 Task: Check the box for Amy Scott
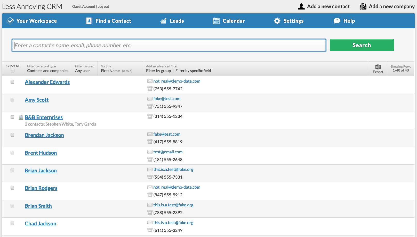(x=12, y=100)
